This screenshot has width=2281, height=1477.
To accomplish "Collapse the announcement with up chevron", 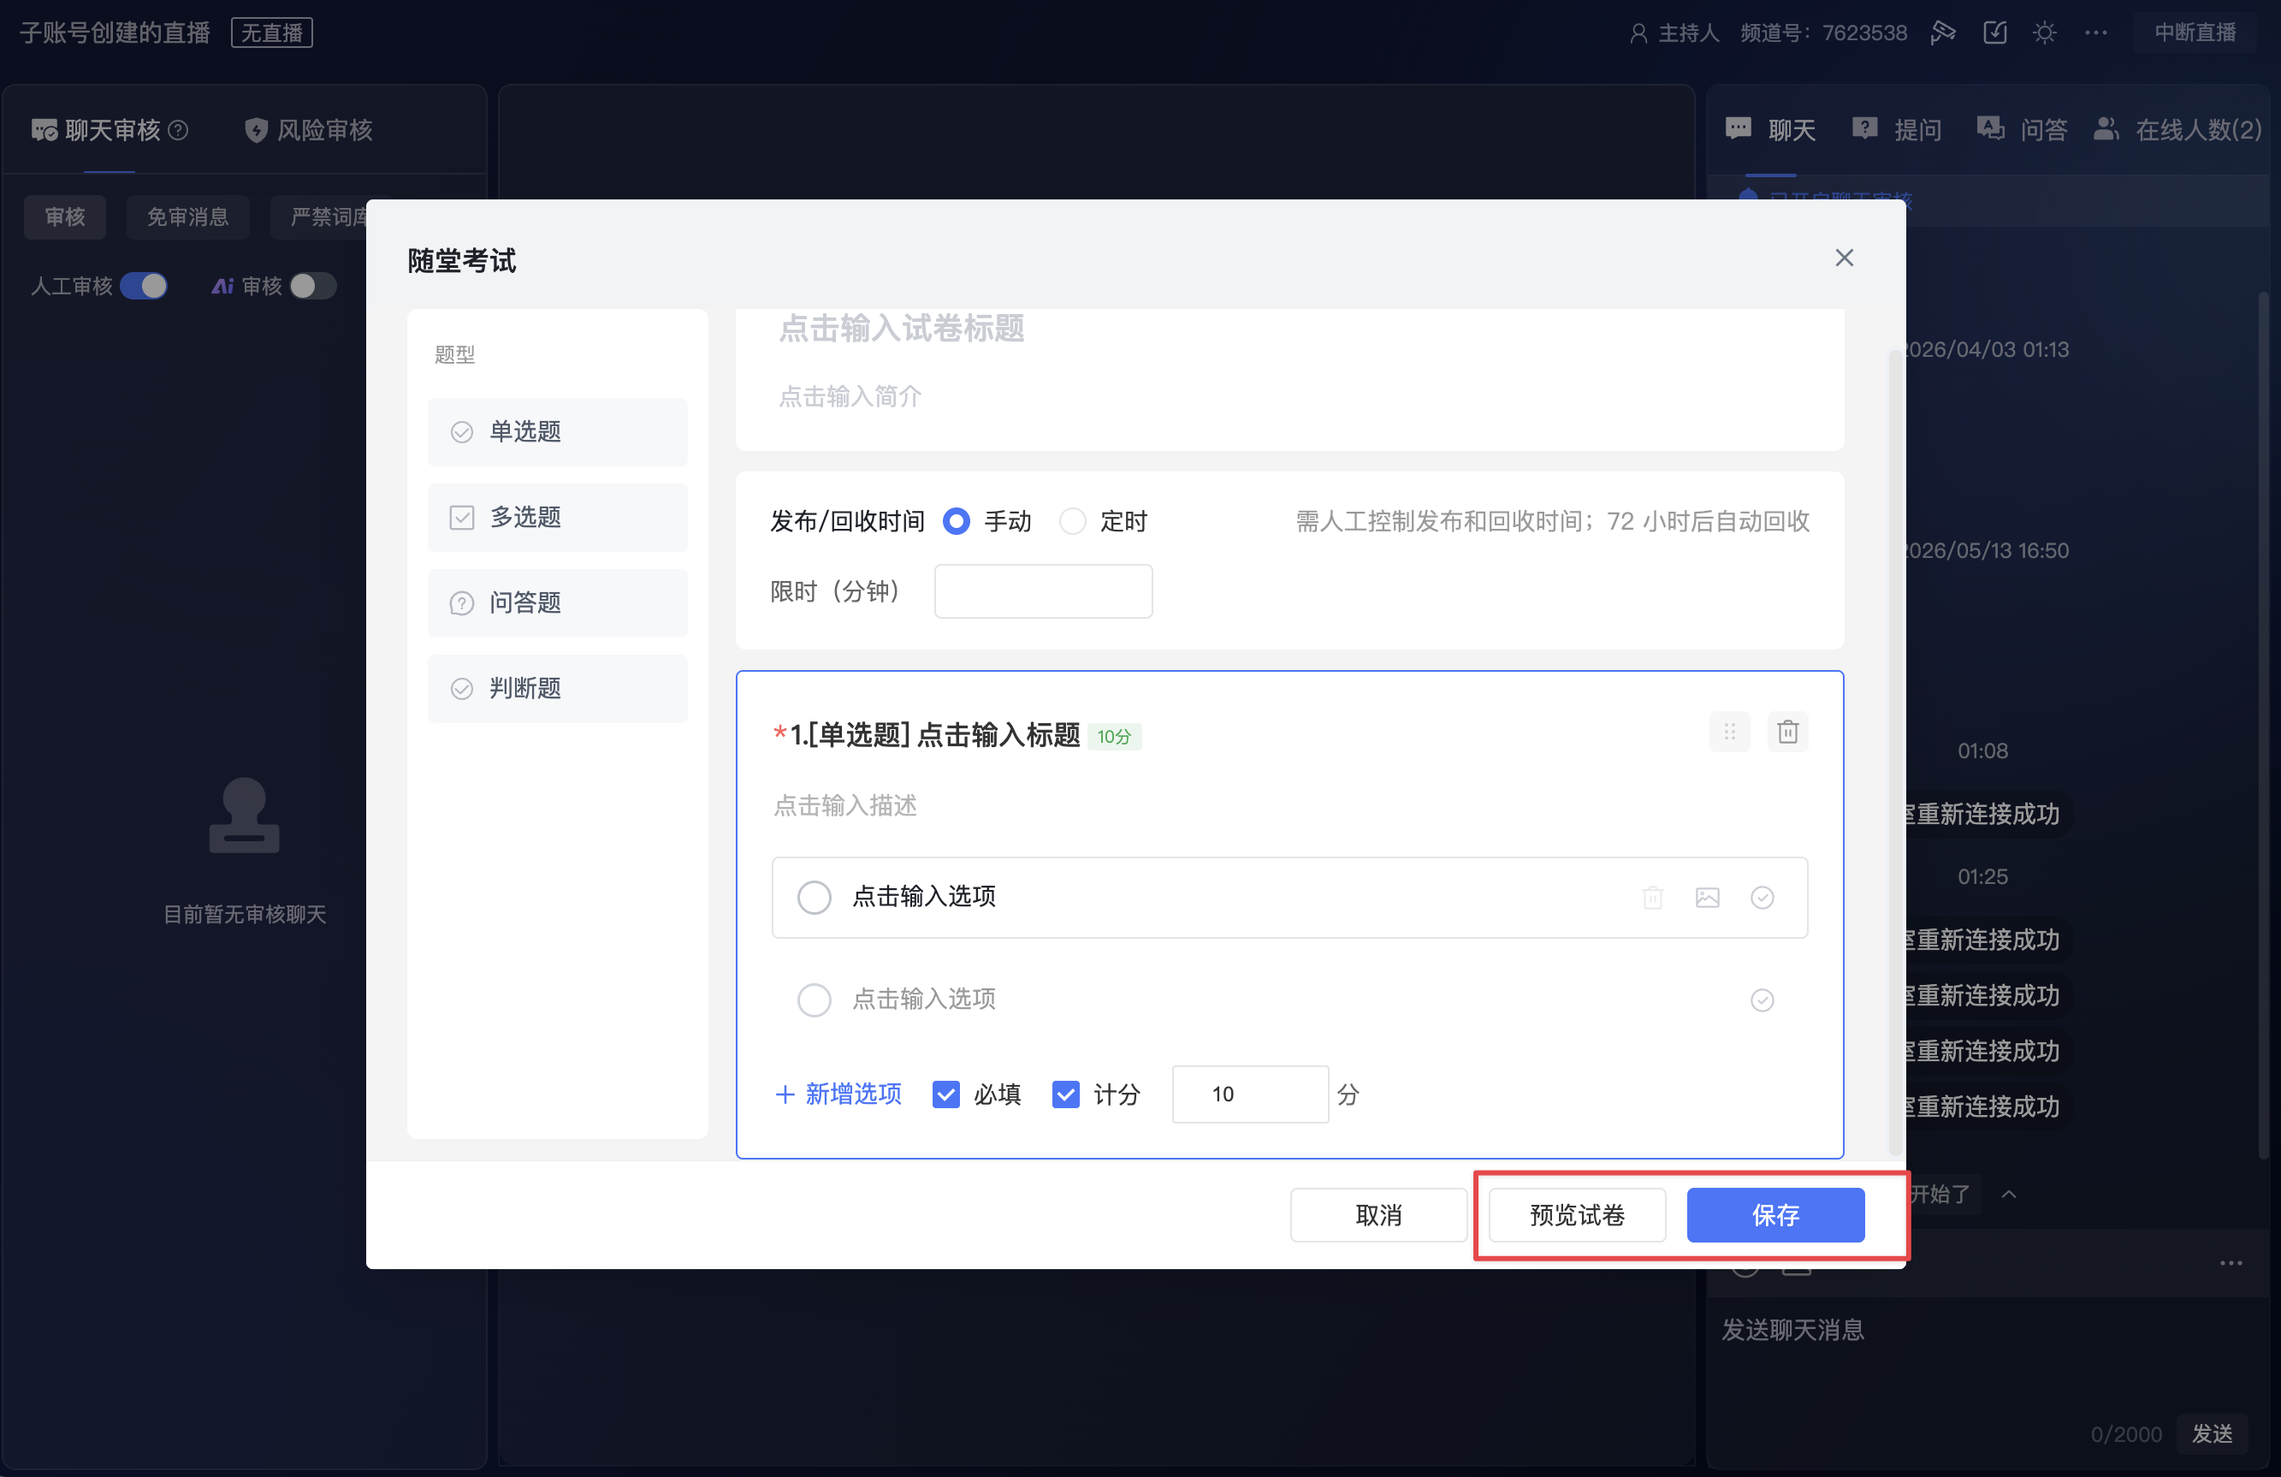I will [x=2009, y=1195].
